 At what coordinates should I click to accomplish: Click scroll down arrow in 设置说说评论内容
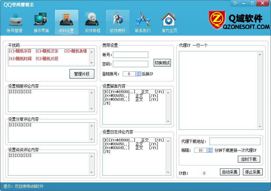click(92, 172)
